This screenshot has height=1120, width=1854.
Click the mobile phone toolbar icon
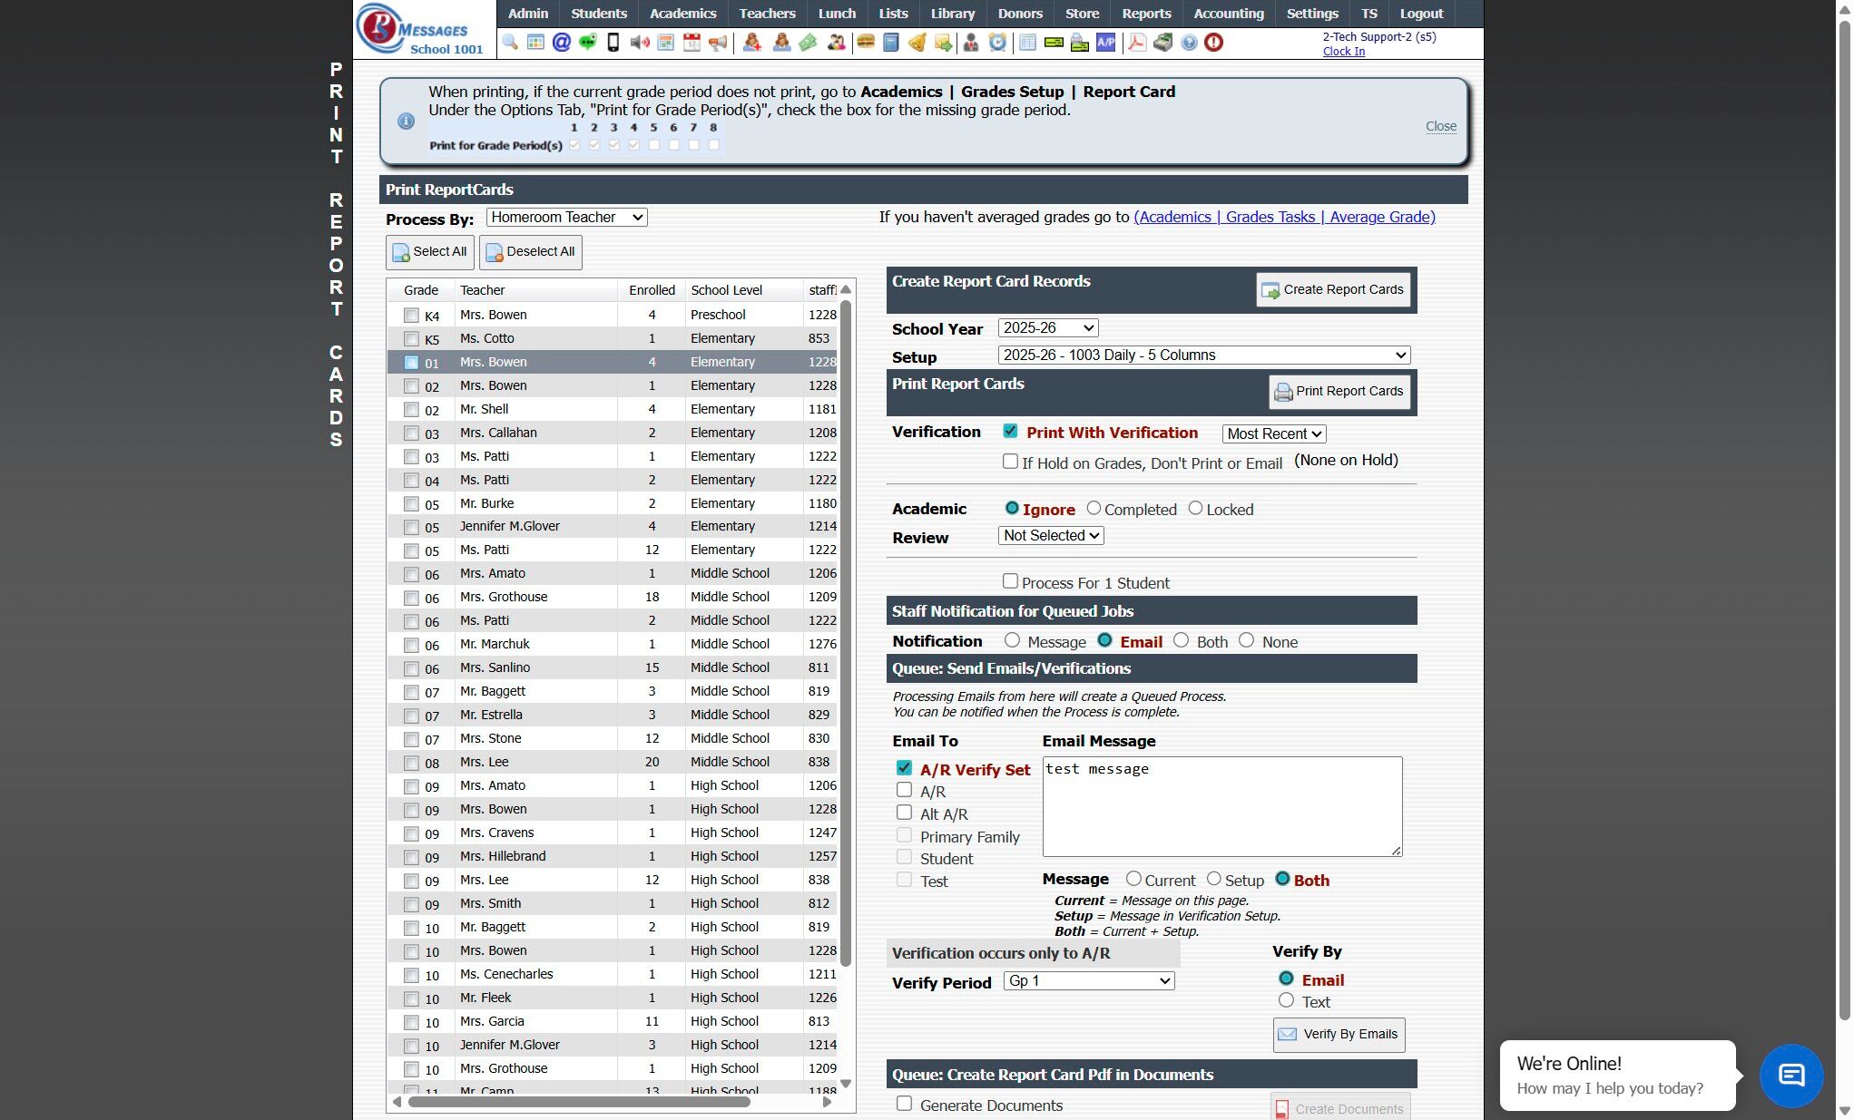coord(613,43)
